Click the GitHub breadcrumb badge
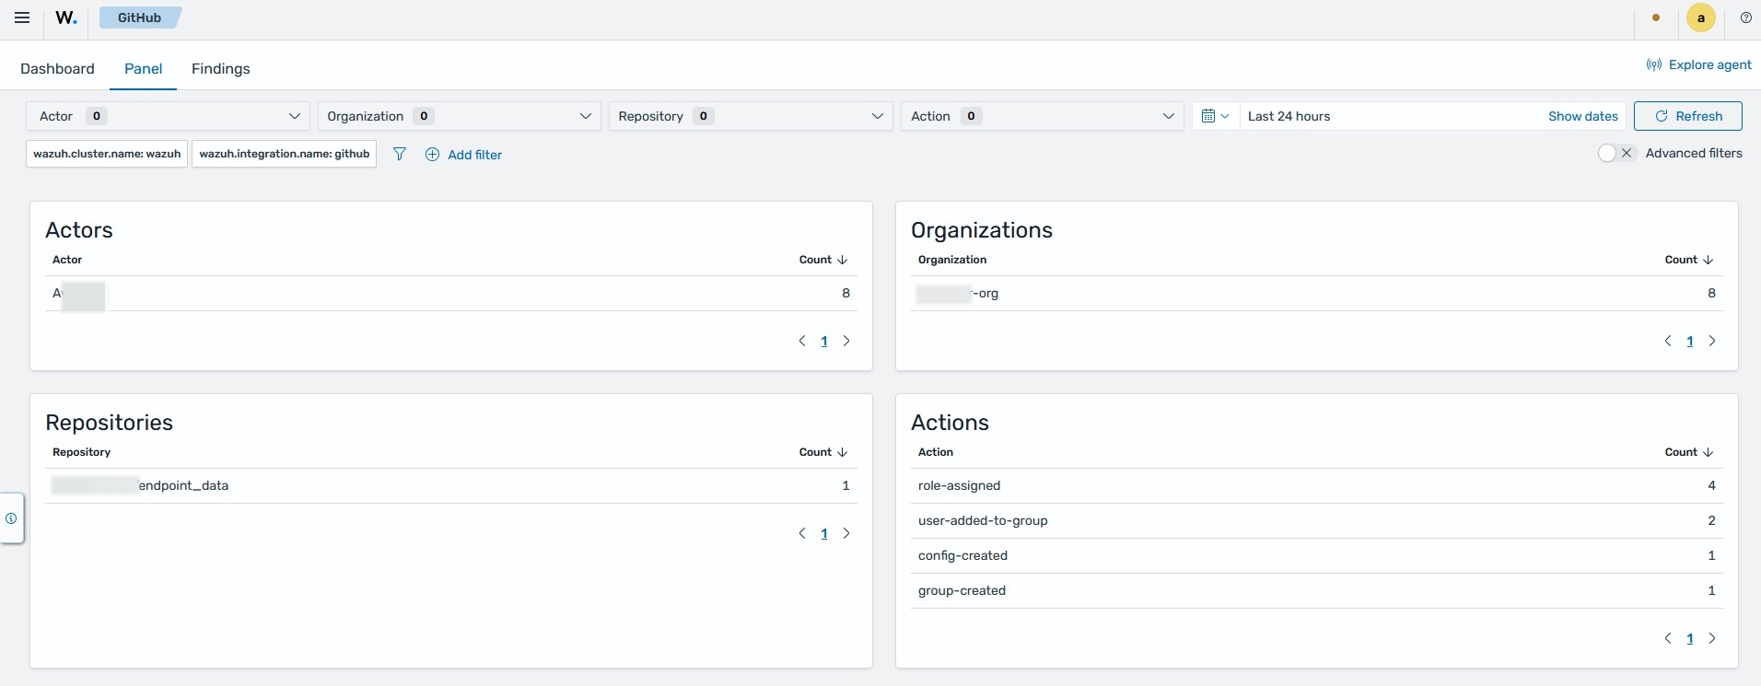This screenshot has width=1761, height=686. click(140, 17)
